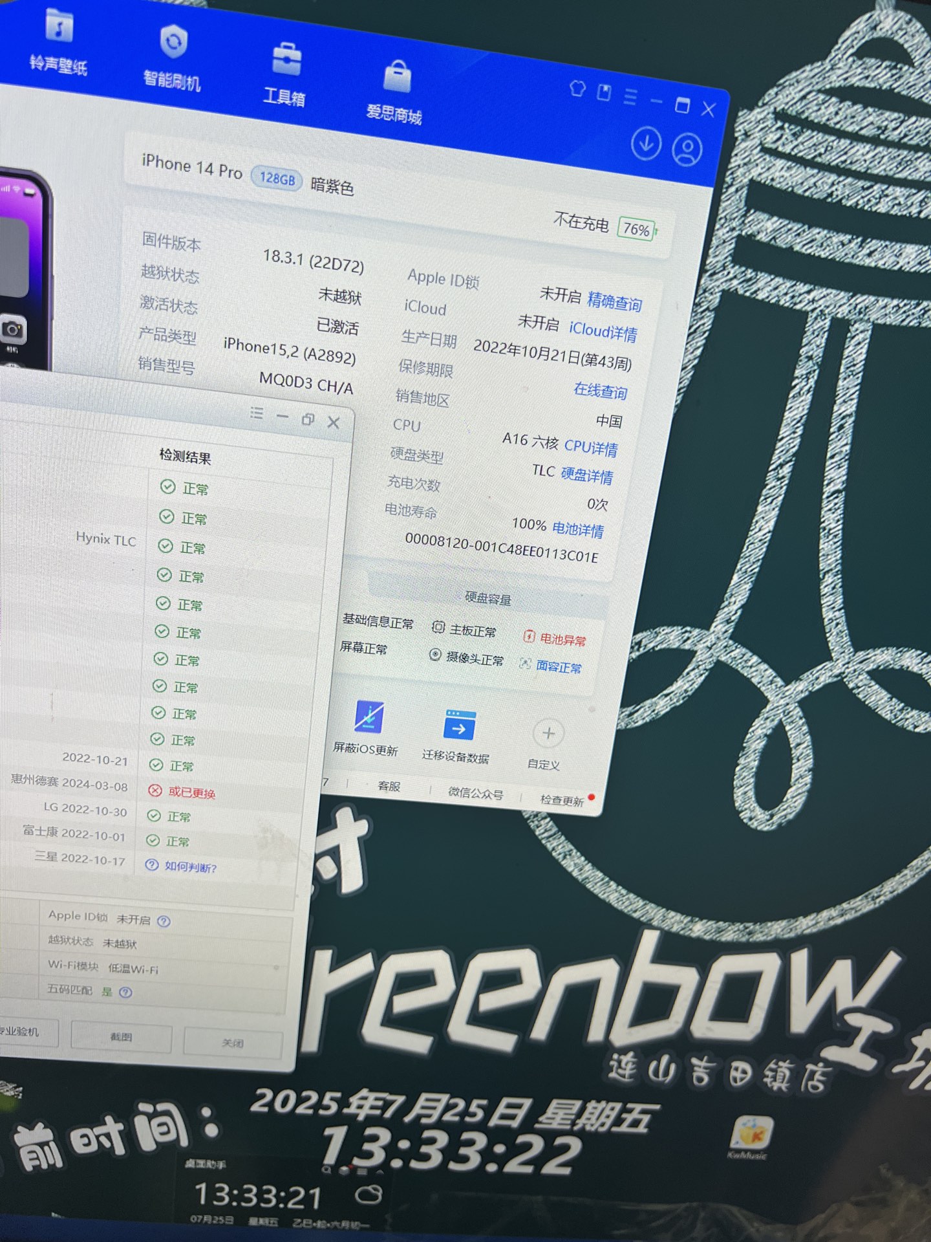Click the 13:33:21 desktop clock widget
The width and height of the screenshot is (931, 1242).
click(258, 1195)
